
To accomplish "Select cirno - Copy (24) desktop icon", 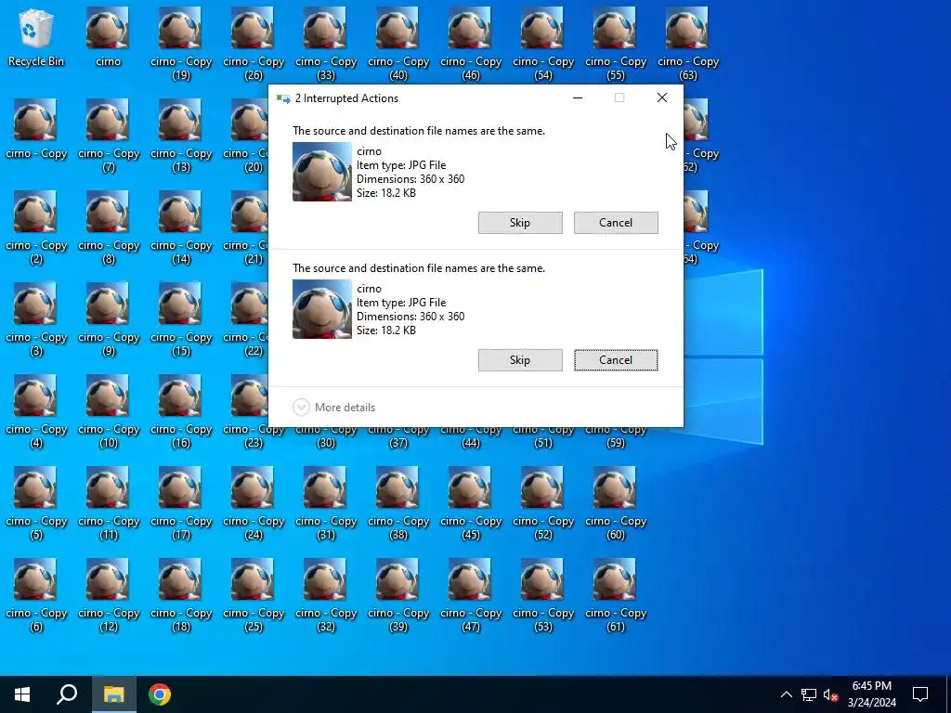I will (x=254, y=504).
